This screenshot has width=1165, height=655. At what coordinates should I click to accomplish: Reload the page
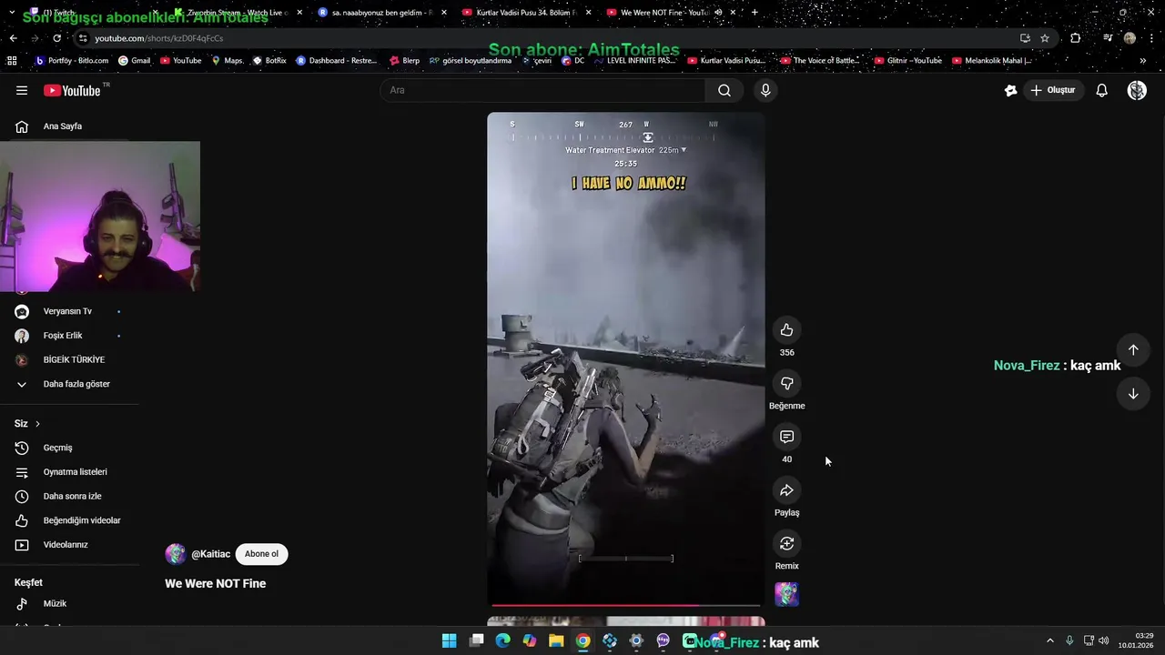[56, 38]
